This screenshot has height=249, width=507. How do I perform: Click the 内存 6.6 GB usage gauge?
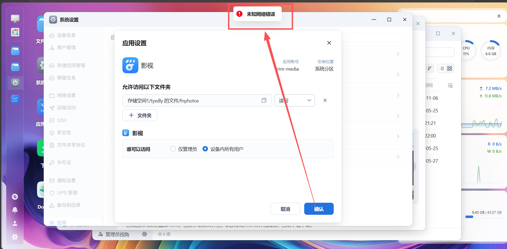[491, 51]
